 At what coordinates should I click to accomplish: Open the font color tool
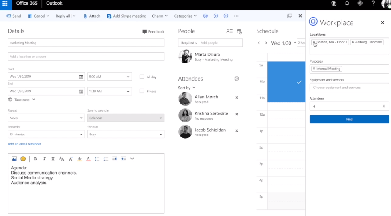pyautogui.click(x=88, y=159)
